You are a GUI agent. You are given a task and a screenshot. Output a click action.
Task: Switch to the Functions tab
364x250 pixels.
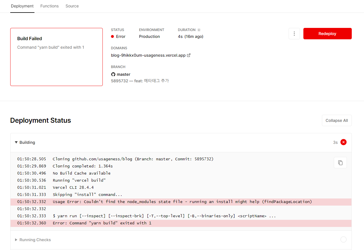point(50,6)
